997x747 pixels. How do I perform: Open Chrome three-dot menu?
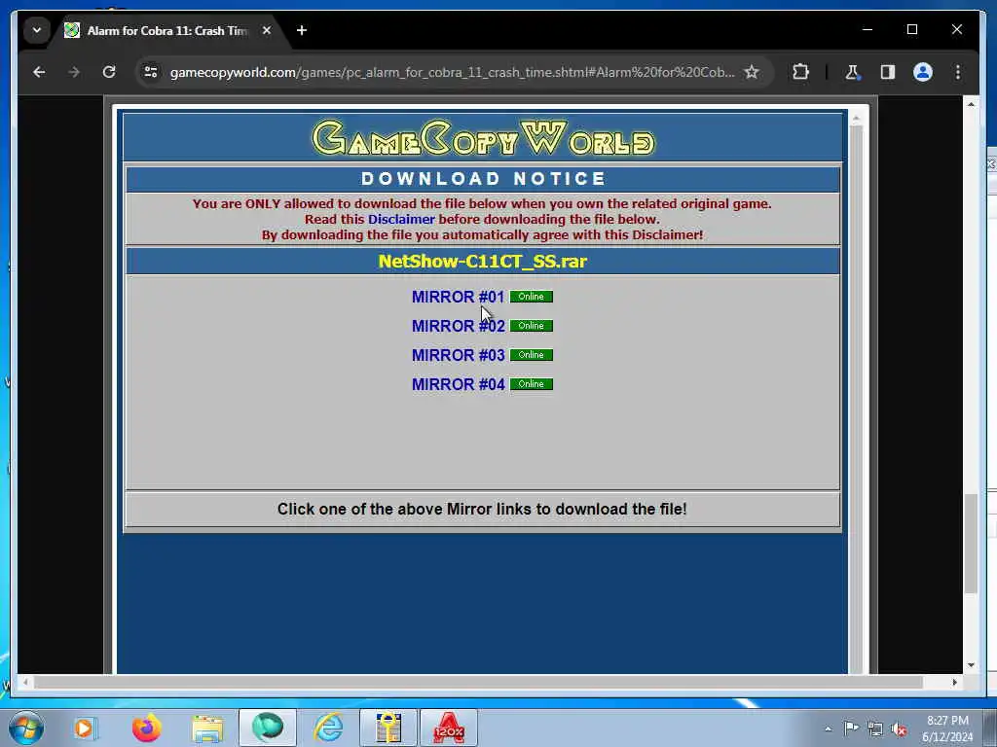coord(958,72)
